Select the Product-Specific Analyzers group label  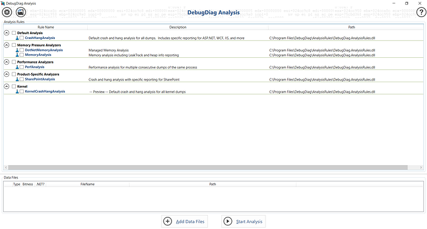(38, 74)
